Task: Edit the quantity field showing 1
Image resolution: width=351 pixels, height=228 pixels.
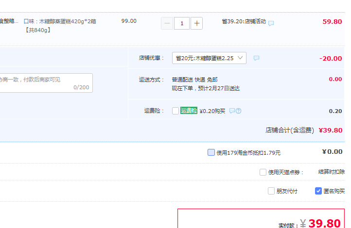Action: point(182,23)
